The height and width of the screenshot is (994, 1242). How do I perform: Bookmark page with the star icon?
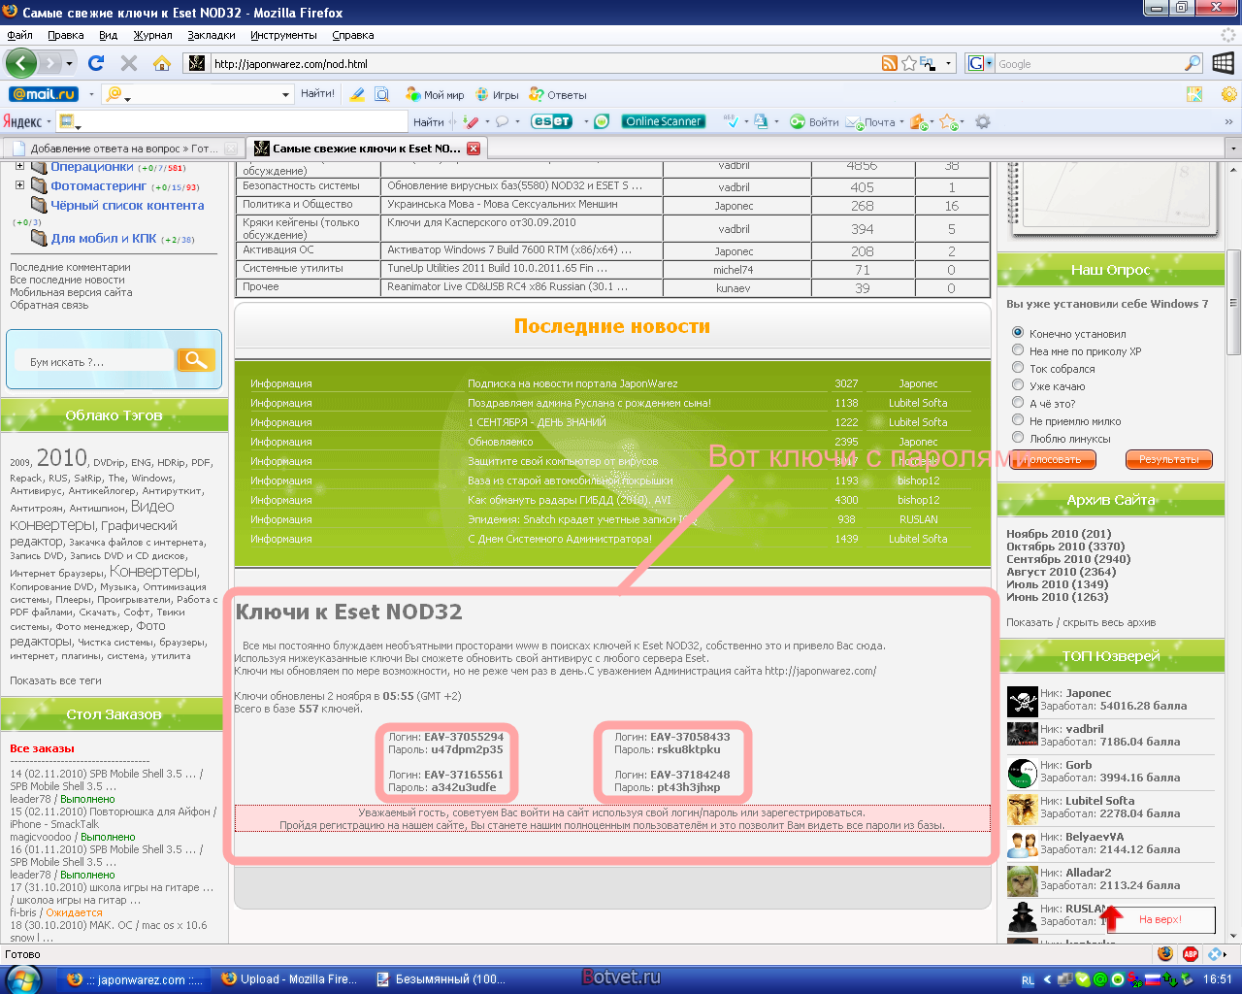pyautogui.click(x=909, y=63)
